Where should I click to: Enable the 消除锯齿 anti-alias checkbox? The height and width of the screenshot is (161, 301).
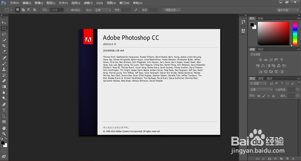pyautogui.click(x=67, y=10)
